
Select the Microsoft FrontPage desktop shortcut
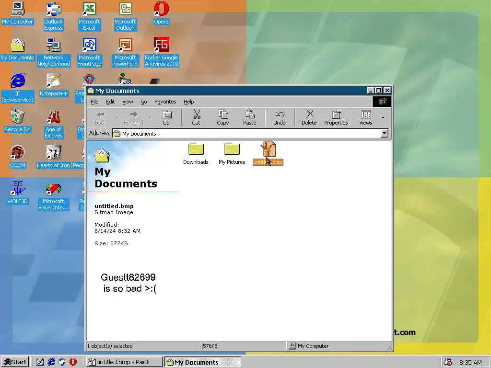[x=89, y=52]
